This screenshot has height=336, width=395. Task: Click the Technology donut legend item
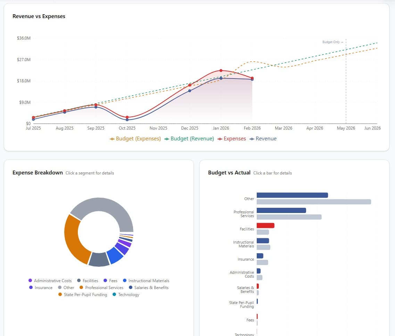pos(126,295)
